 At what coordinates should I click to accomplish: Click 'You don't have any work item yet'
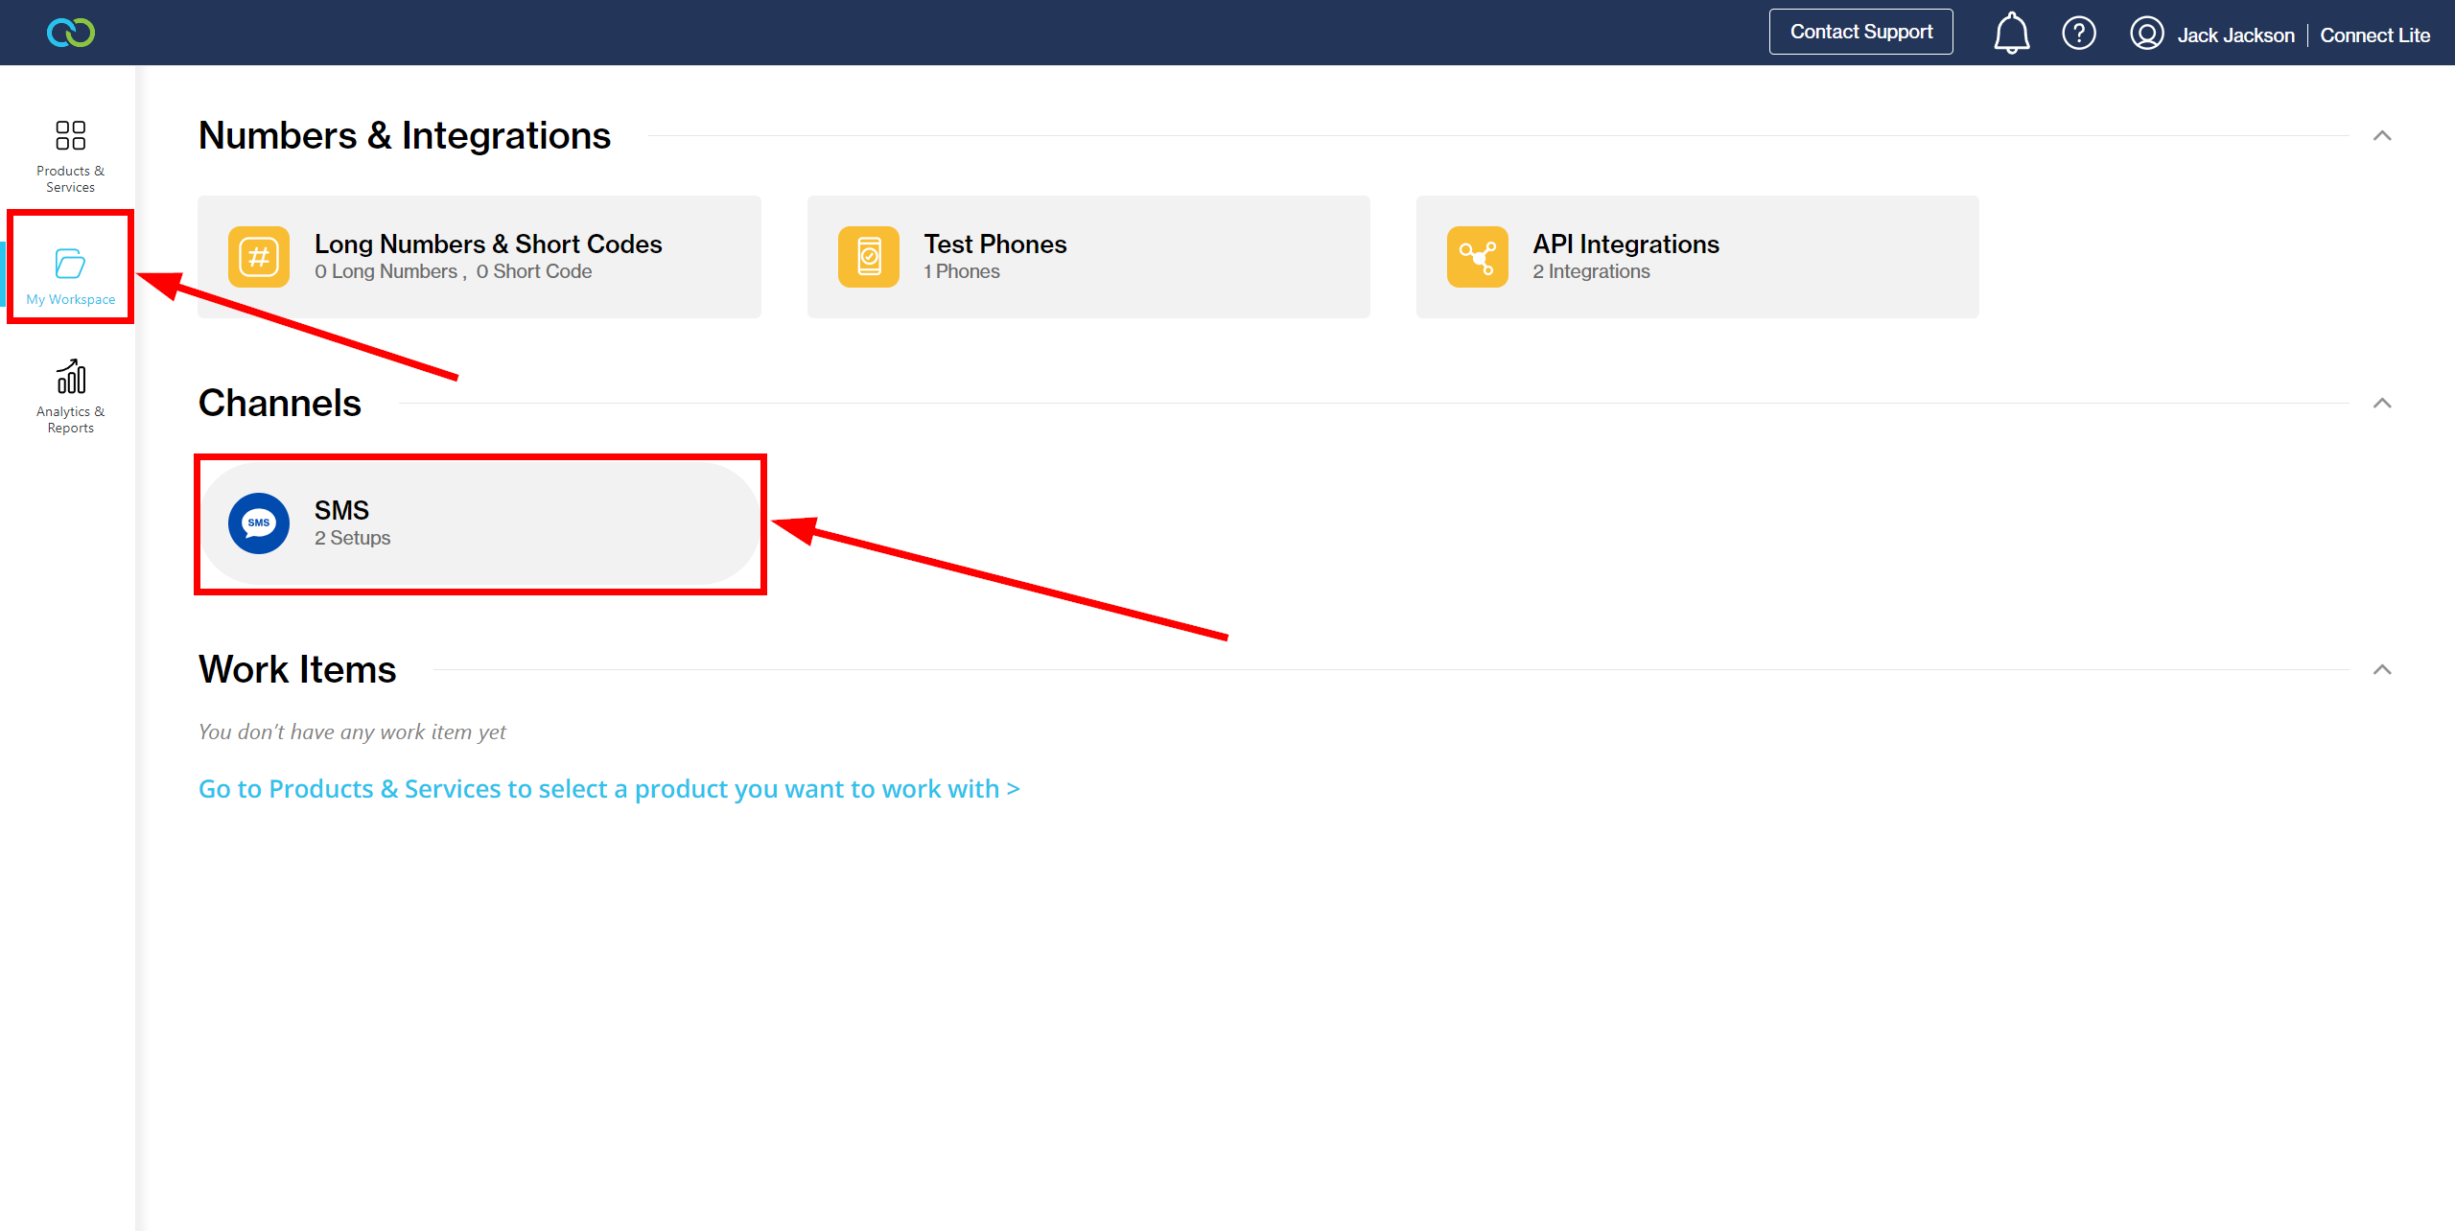(x=352, y=732)
